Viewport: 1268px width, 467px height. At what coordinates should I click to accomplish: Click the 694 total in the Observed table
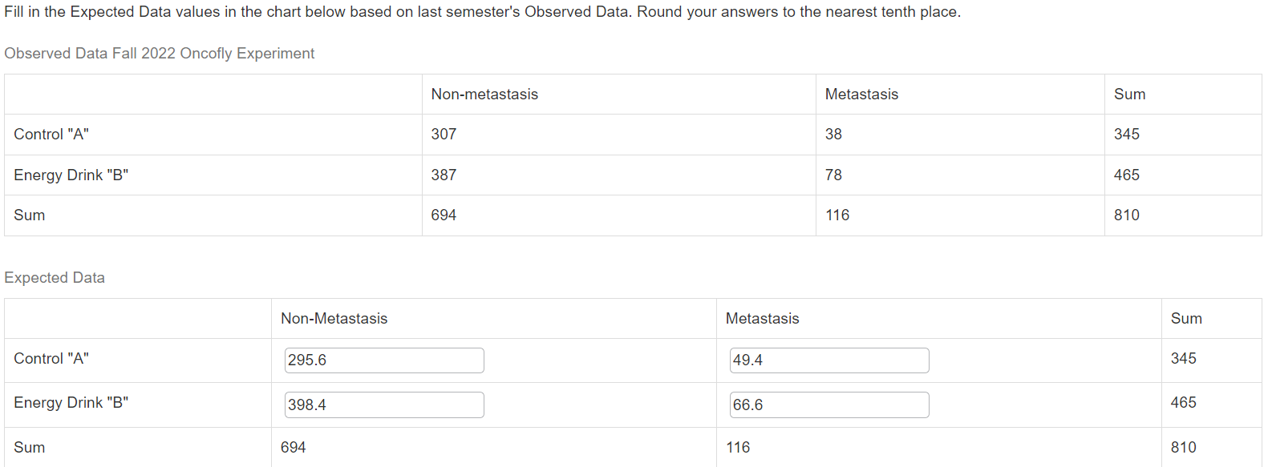444,215
